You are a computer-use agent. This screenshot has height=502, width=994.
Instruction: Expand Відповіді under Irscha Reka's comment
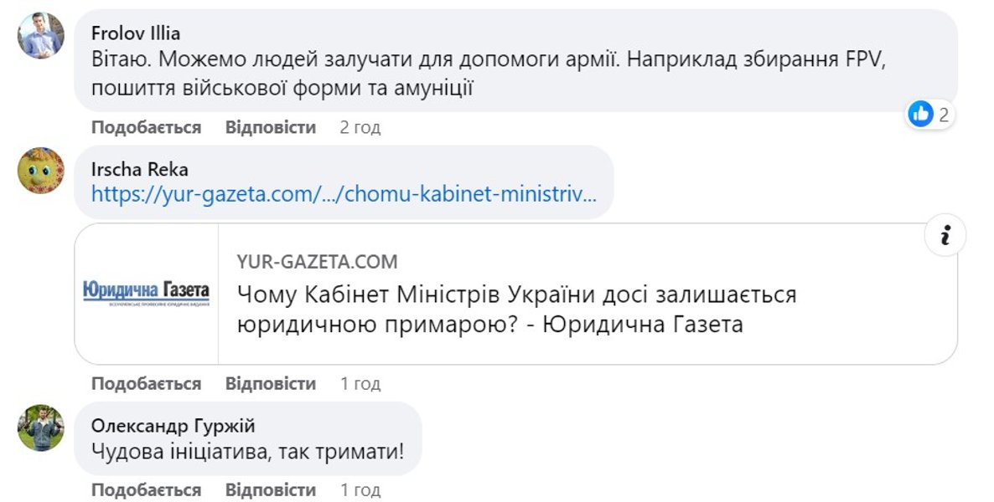(270, 382)
